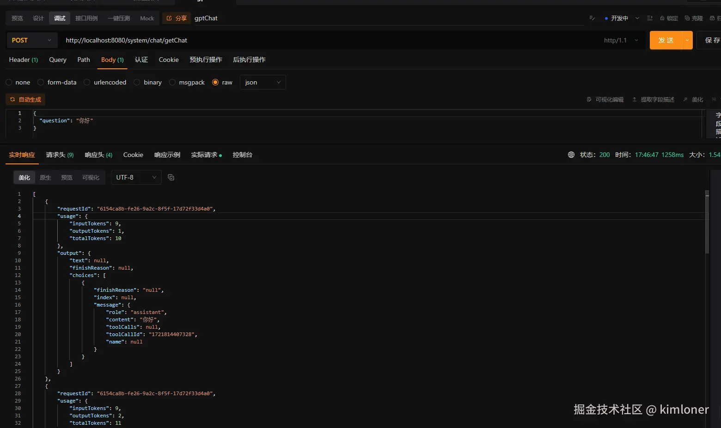Click the 发送 send button
The width and height of the screenshot is (721, 428).
[x=666, y=40]
